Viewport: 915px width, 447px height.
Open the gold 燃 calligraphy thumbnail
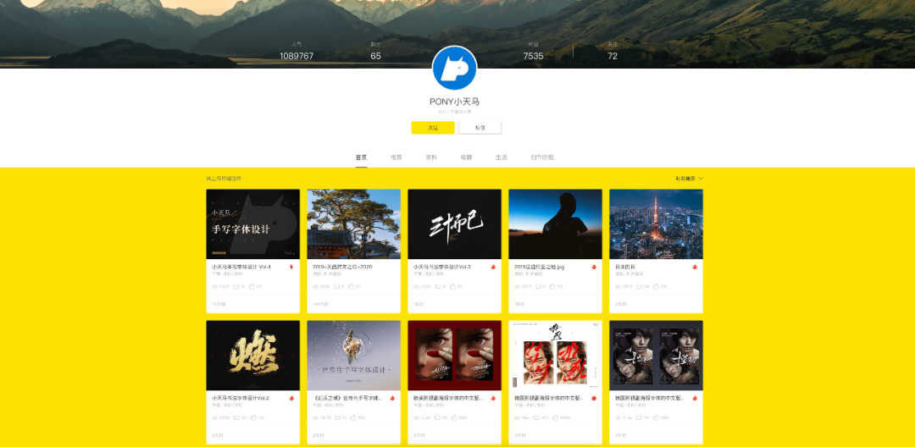coord(252,355)
